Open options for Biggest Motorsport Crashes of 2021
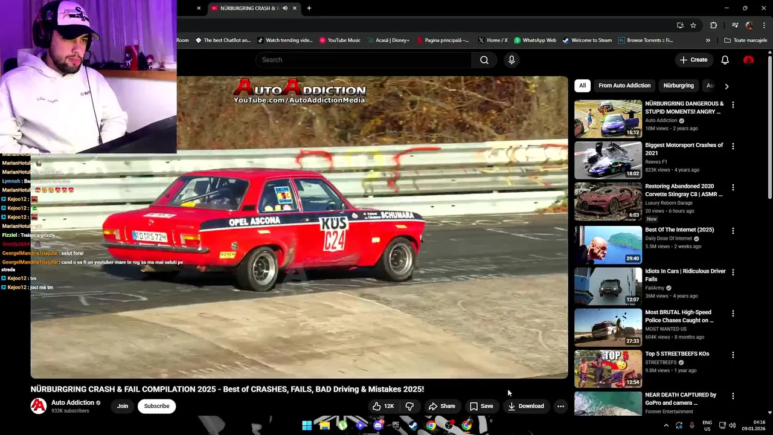This screenshot has width=773, height=435. point(733,146)
